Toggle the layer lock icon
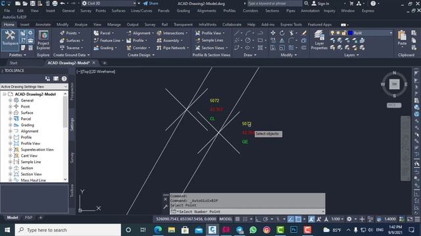 tap(344, 33)
